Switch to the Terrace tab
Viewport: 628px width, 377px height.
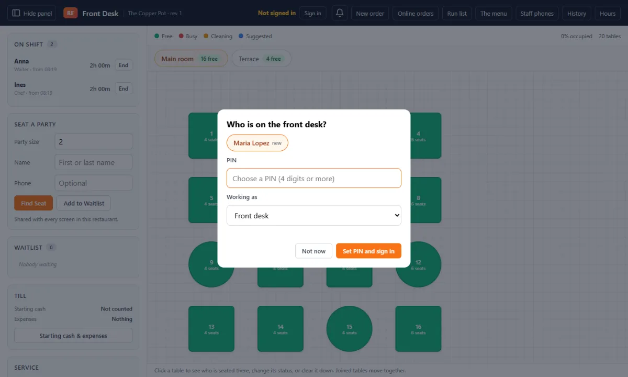(x=261, y=59)
